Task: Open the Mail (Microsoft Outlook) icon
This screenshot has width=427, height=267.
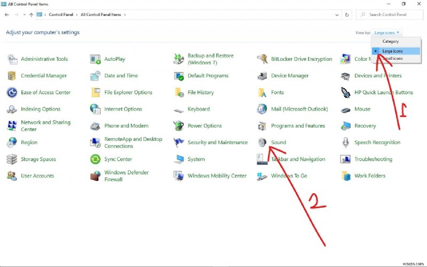Action: coord(262,109)
